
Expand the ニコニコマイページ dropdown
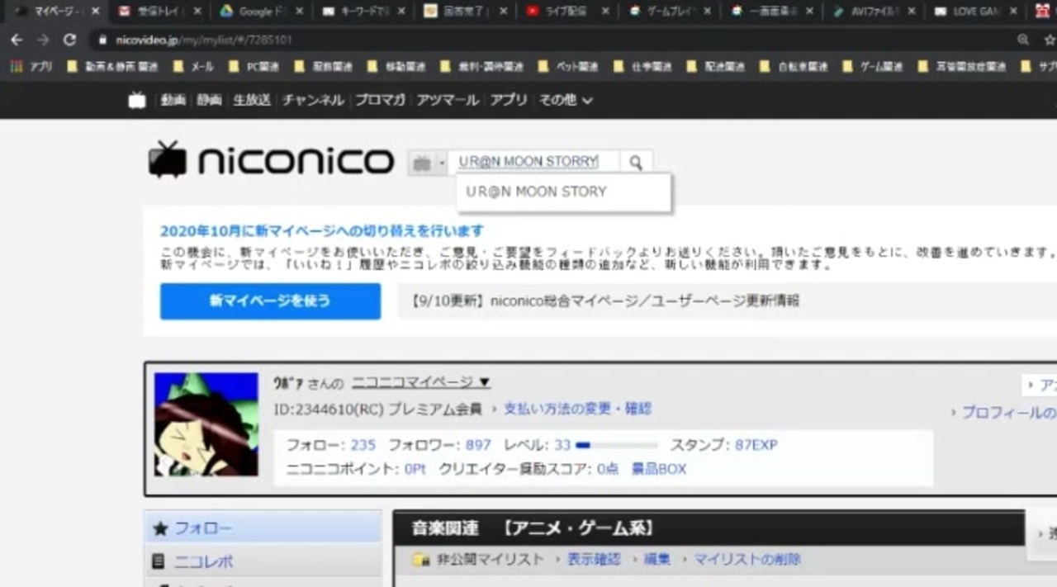420,382
